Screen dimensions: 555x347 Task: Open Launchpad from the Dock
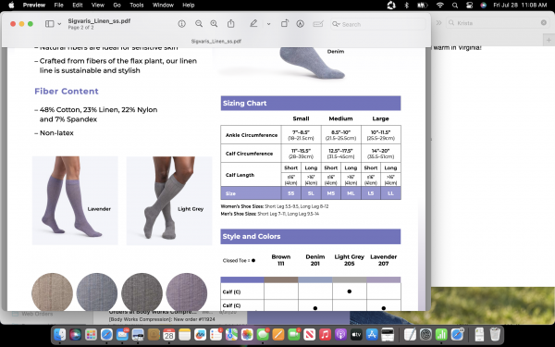(91, 334)
